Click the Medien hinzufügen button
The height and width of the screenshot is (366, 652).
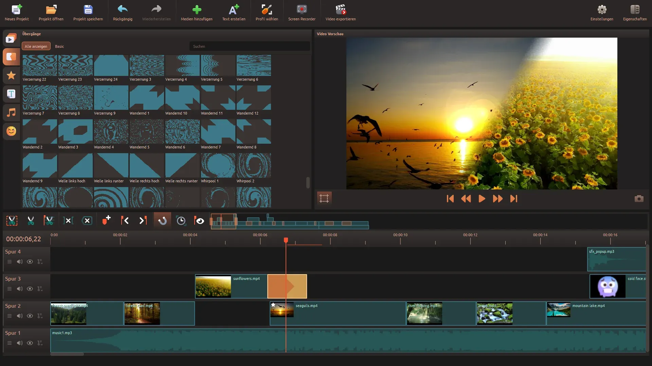pyautogui.click(x=197, y=13)
